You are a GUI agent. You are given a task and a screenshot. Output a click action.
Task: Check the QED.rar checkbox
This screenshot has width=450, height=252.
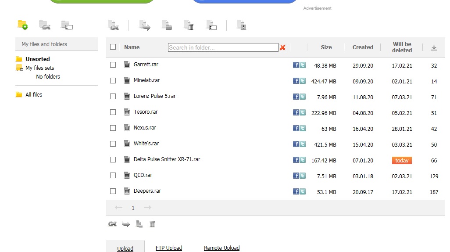coord(113,176)
